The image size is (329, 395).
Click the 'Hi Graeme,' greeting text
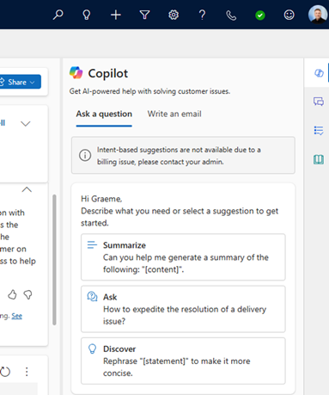(101, 199)
